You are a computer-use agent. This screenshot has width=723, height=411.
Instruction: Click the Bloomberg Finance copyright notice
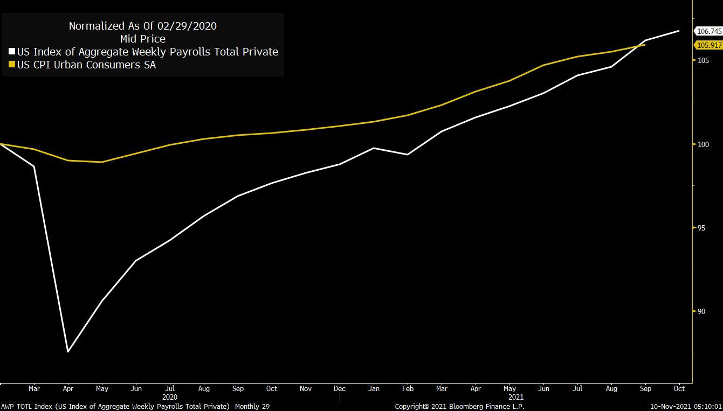click(459, 406)
